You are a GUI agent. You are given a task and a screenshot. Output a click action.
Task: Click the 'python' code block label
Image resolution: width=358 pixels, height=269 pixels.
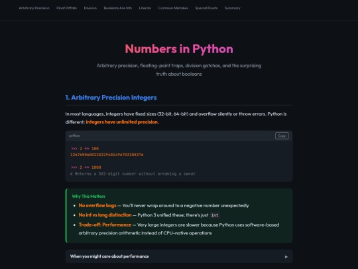click(x=74, y=135)
